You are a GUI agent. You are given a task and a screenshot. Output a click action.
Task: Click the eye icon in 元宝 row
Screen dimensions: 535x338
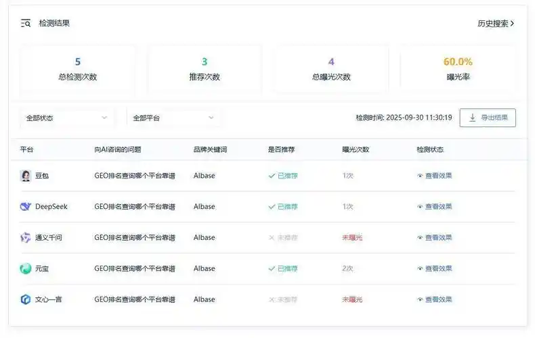[x=420, y=269]
